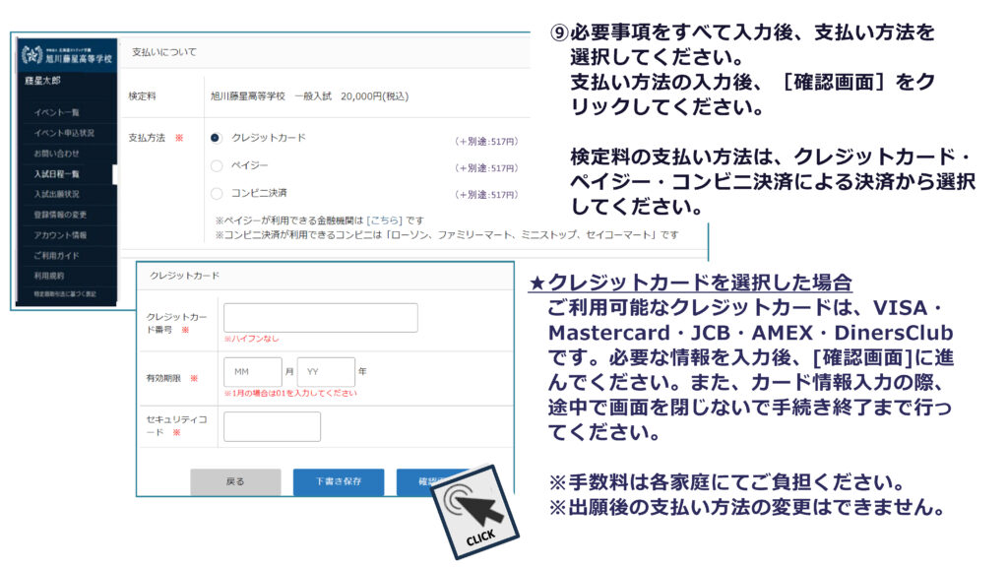This screenshot has height=567, width=1008.
Task: Click the 下書き保存 button
Action: click(338, 481)
